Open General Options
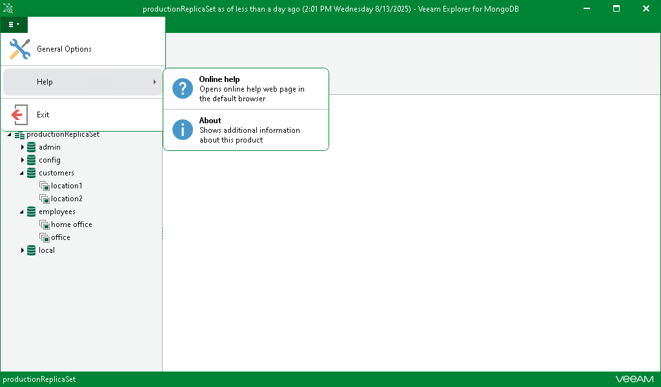661x387 pixels. 65,48
